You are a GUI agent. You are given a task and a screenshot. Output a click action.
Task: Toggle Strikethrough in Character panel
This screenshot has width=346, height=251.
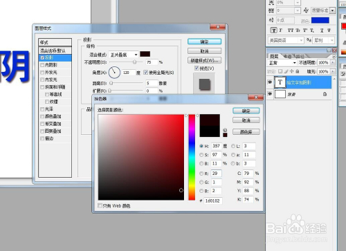[x=329, y=30]
